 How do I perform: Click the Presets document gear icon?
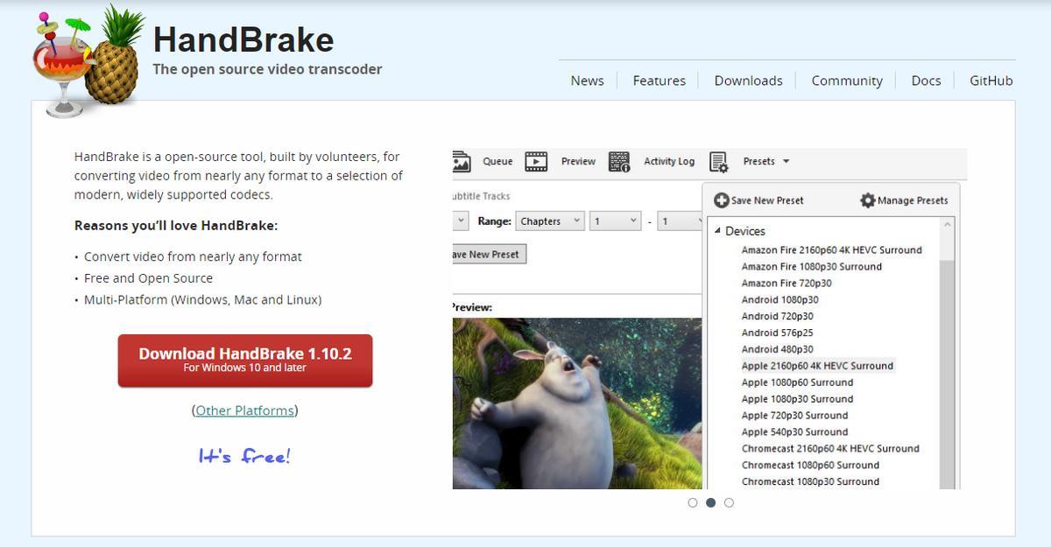click(x=719, y=162)
